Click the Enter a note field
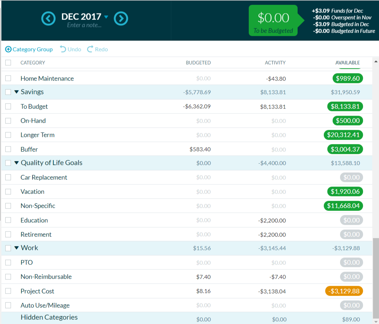 [84, 25]
